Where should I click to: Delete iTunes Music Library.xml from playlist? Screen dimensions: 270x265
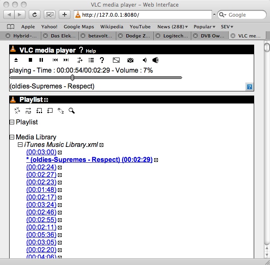[x=102, y=145]
